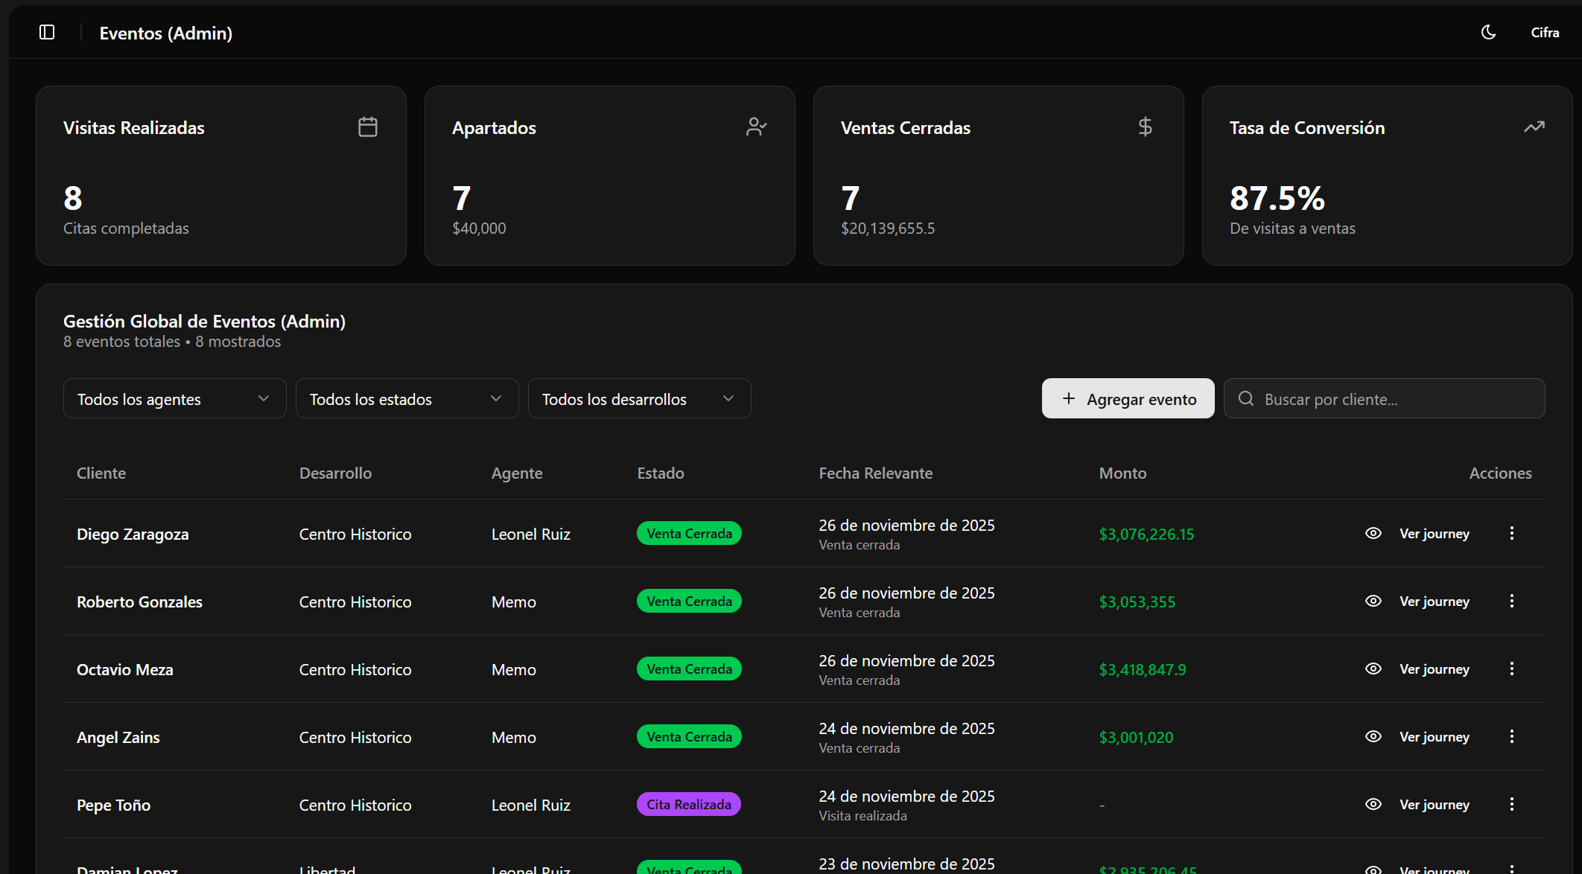Expand the Todos los estados filter
This screenshot has width=1582, height=874.
[x=407, y=398]
